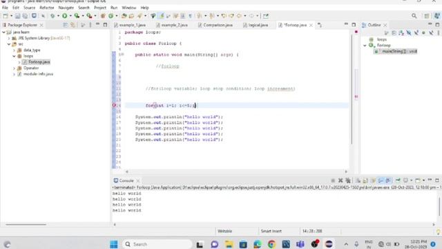442x249 pixels.
Task: Toggle Mark Occurrences in the main toolbar
Action: click(x=162, y=16)
